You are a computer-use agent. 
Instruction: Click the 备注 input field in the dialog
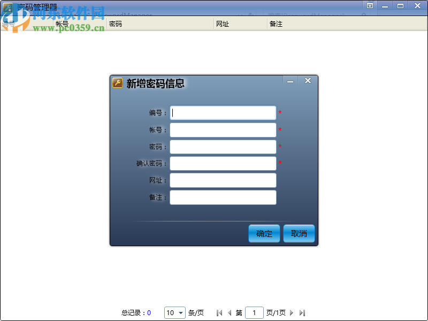pos(223,197)
